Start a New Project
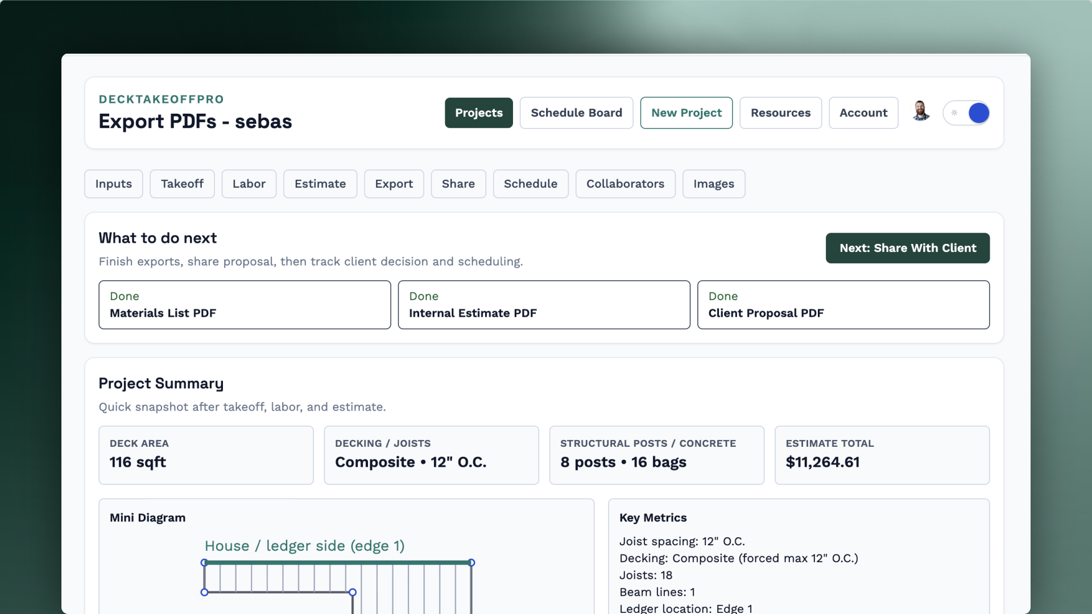The image size is (1092, 614). (x=686, y=113)
